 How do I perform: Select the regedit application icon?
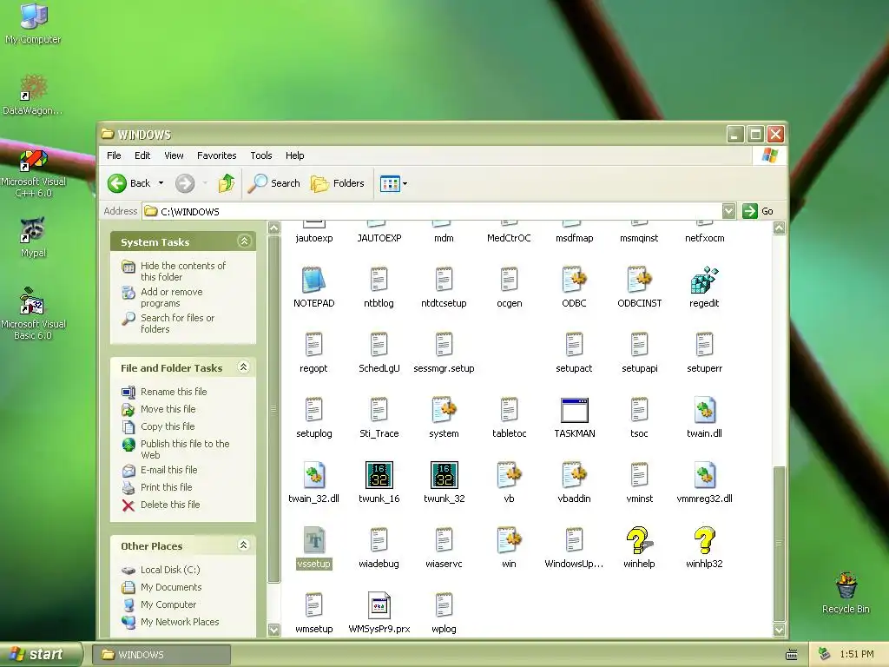[x=704, y=281]
